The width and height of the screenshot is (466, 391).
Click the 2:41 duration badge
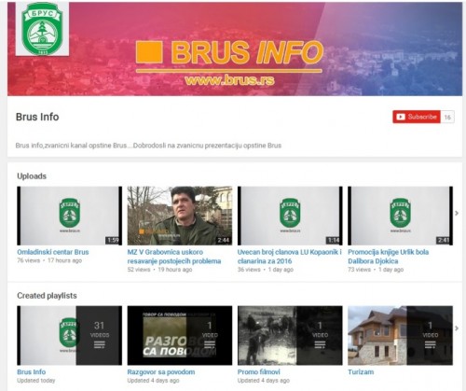tap(444, 240)
